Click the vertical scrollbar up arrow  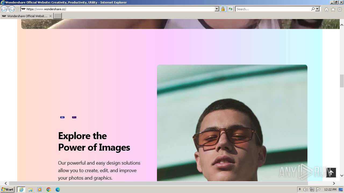coord(342,25)
